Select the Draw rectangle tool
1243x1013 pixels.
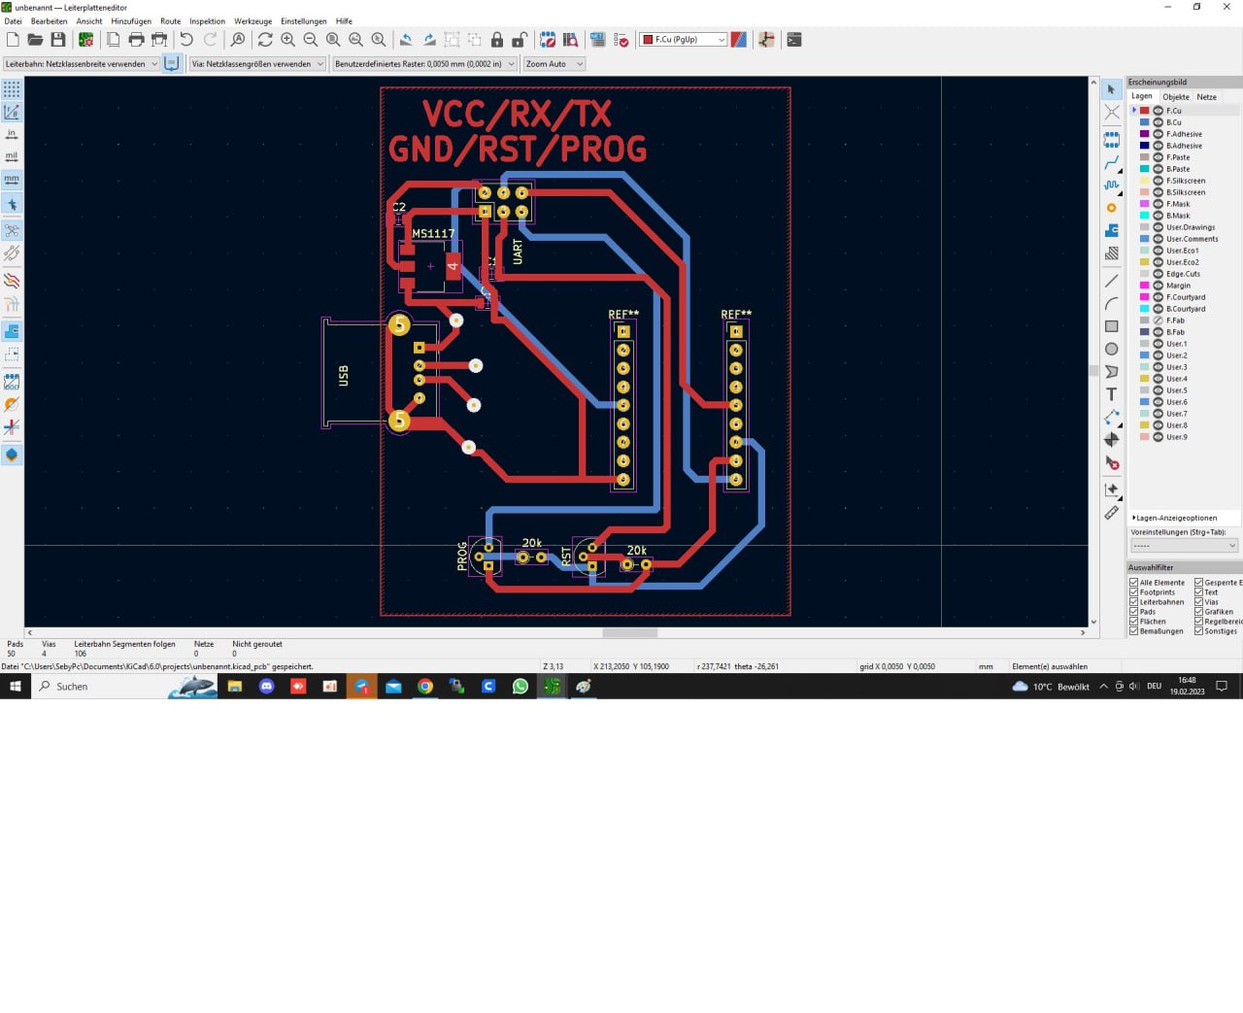1112,326
